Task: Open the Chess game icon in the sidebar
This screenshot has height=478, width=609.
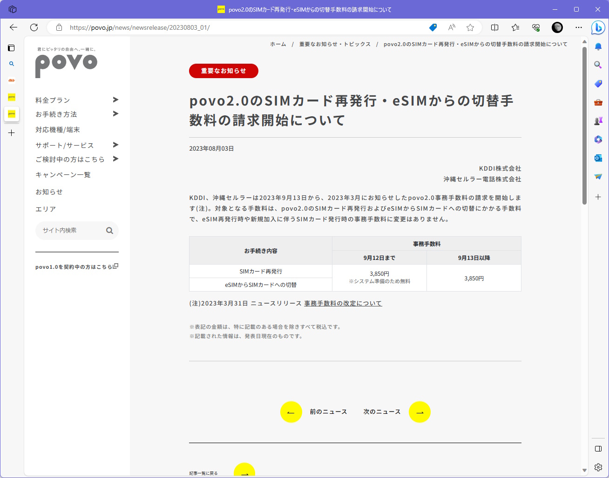Action: 598,120
